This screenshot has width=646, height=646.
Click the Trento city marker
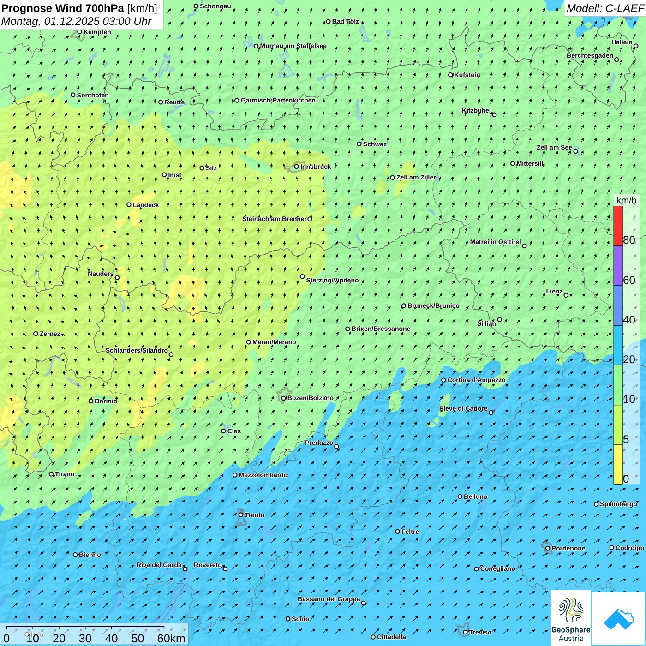pos(241,515)
